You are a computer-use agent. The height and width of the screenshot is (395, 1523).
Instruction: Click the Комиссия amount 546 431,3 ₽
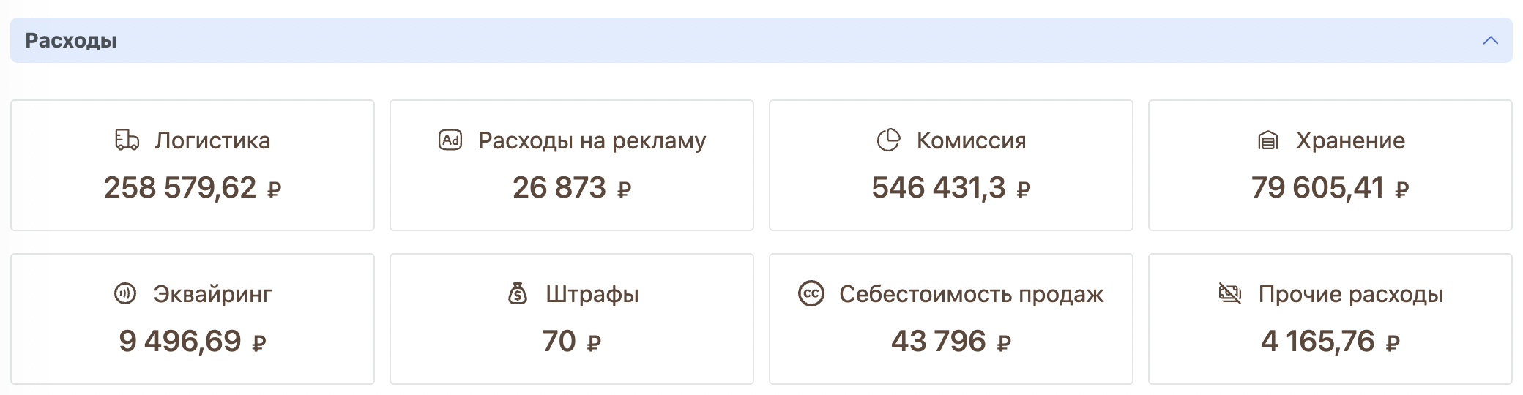click(950, 188)
